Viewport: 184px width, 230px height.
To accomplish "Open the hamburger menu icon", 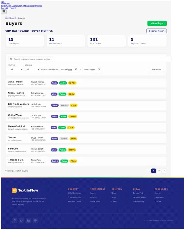I will 4,11.
